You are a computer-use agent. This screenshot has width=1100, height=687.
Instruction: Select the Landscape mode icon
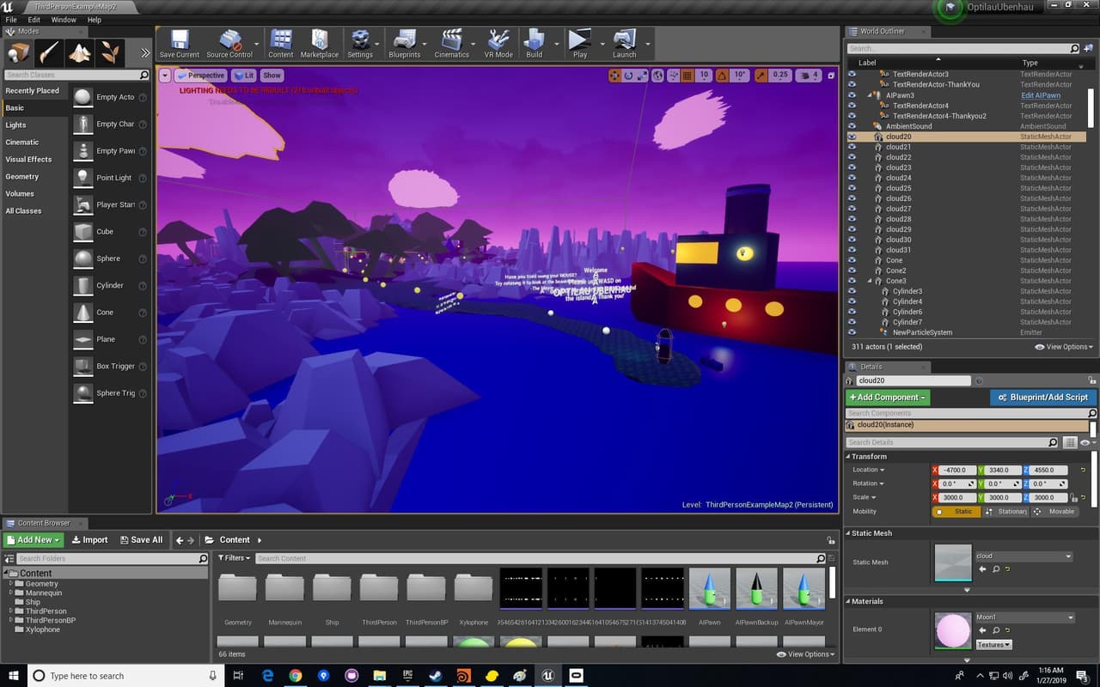[x=80, y=53]
